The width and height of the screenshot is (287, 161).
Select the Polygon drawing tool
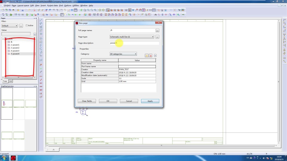tap(41, 27)
